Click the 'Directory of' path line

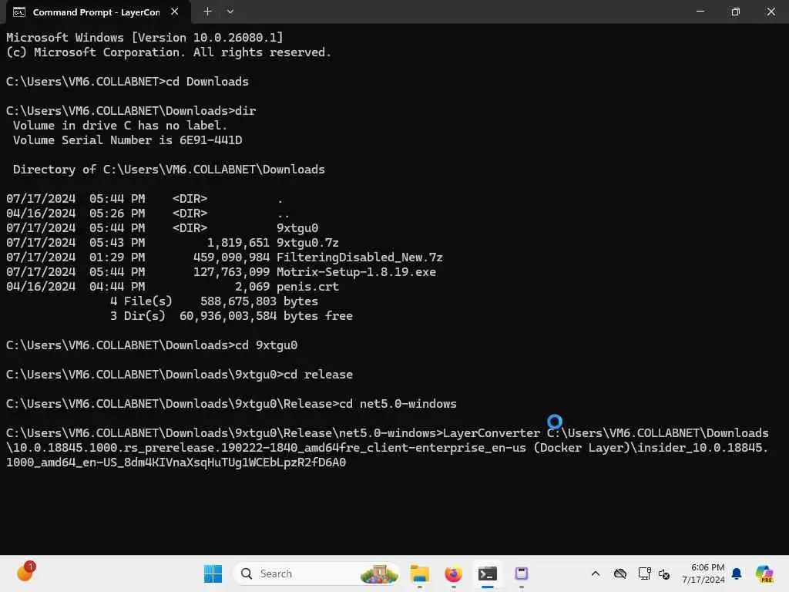pyautogui.click(x=169, y=170)
